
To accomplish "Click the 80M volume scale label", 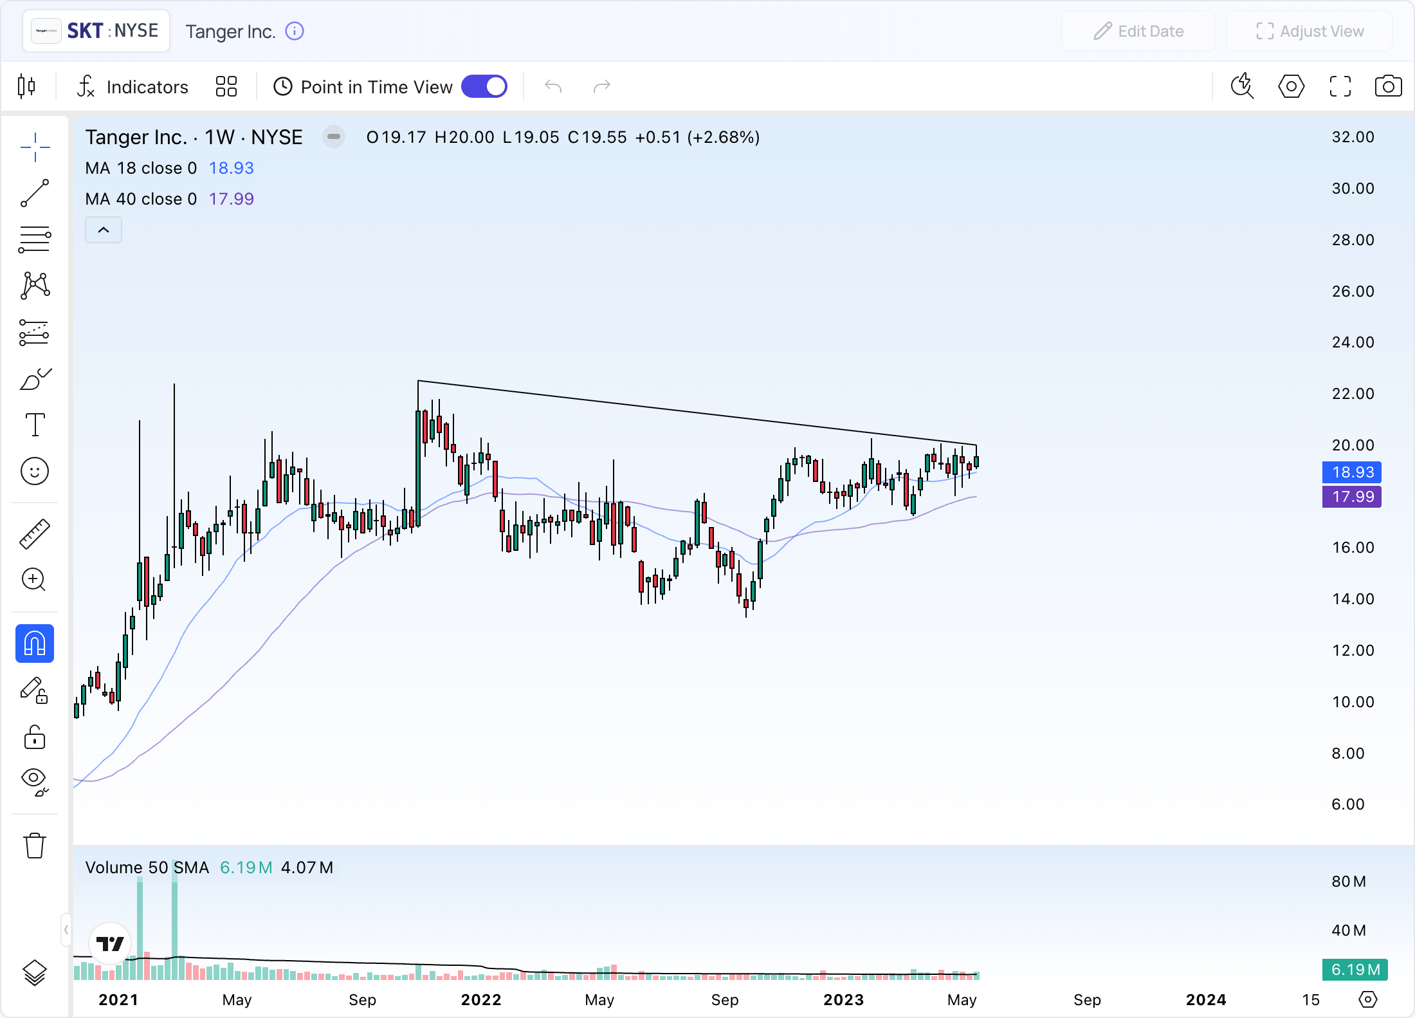I will pyautogui.click(x=1349, y=882).
